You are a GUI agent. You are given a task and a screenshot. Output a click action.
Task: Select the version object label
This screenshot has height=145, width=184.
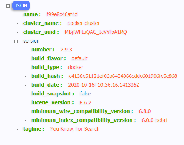tap(31, 41)
